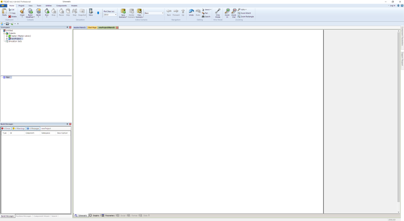Image resolution: width=404 pixels, height=221 pixels.
Task: Switch to the Start Page tab
Action: click(x=92, y=28)
